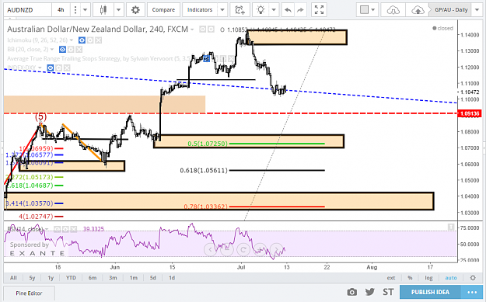
Task: Open settings gear for Ichimoku indicator
Action: pyautogui.click(x=90, y=40)
